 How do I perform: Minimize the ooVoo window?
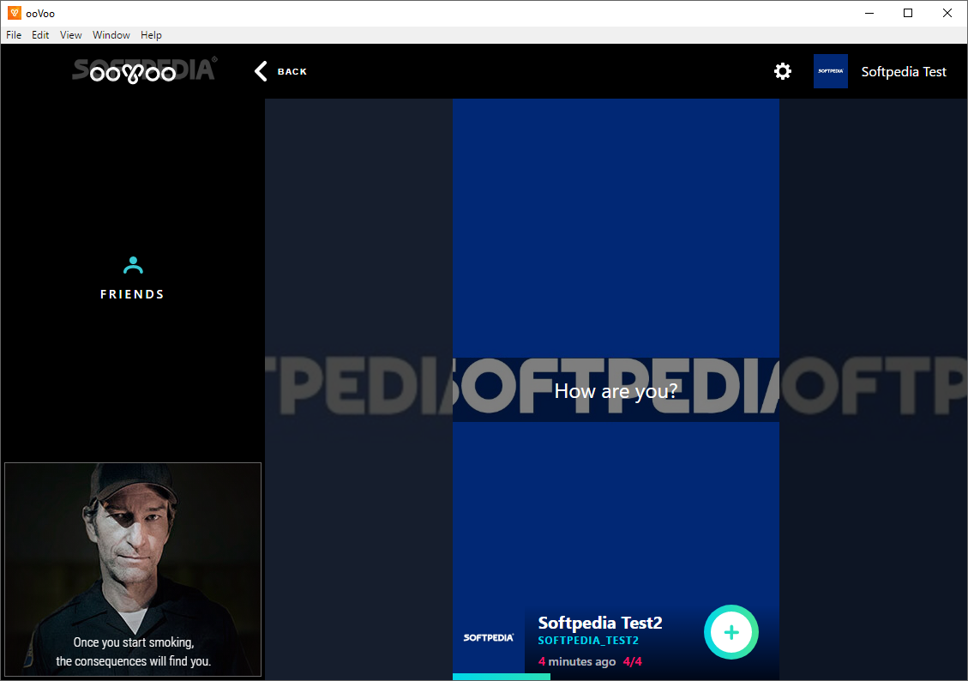(869, 13)
